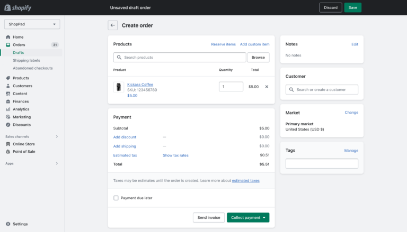
Task: Click the Kickass Coffee product thumbnail
Action: [x=119, y=87]
